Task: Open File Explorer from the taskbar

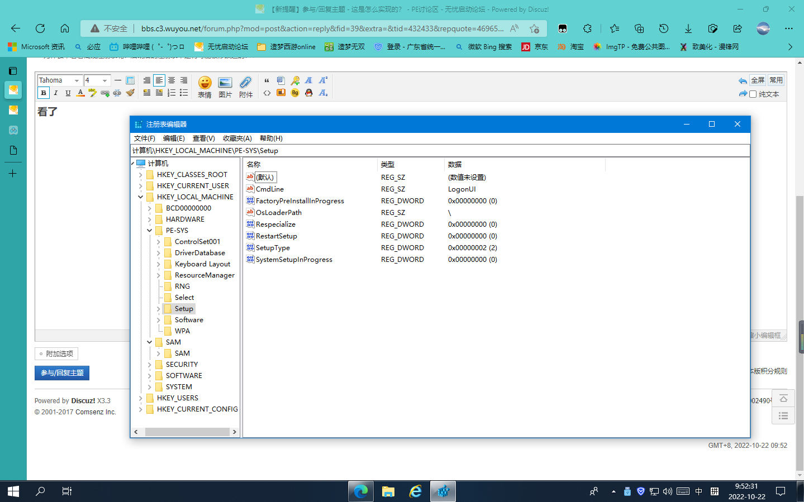Action: [388, 491]
